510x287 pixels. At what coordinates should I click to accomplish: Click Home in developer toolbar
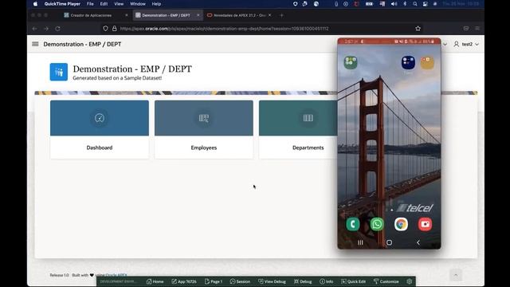155,281
